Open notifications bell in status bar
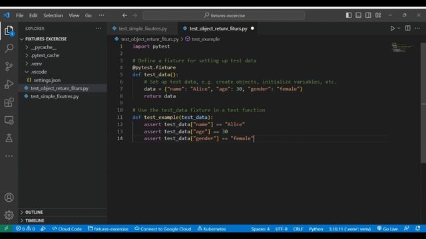 coord(417,228)
